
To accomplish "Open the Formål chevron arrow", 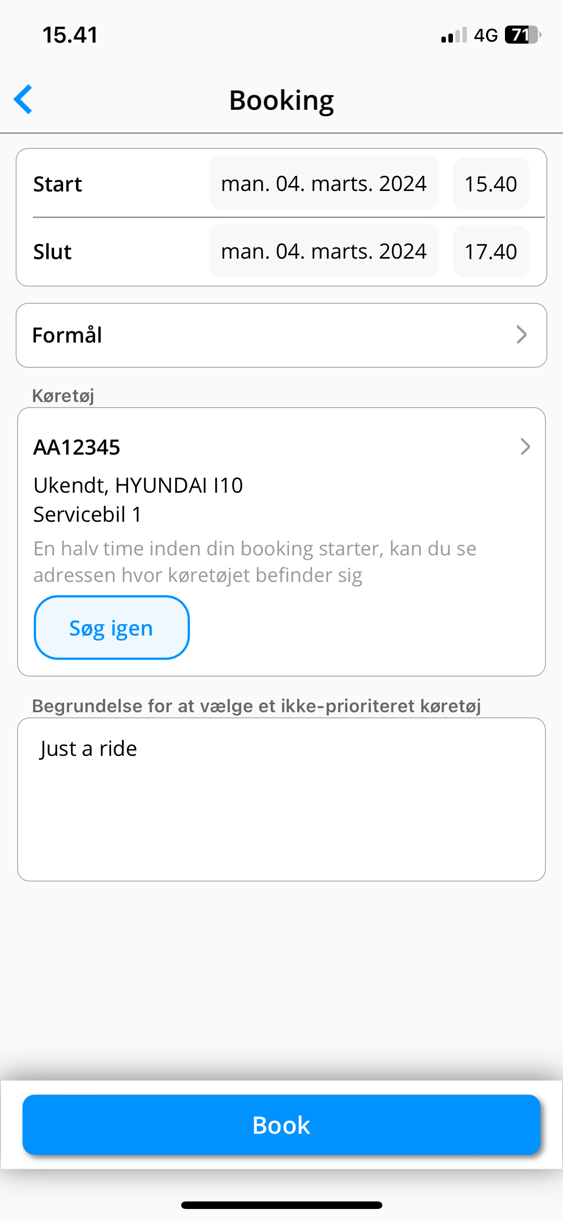I will coord(521,335).
